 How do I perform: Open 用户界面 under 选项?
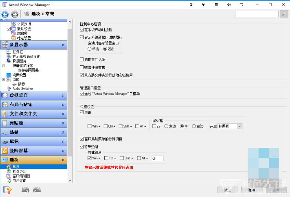tap(19, 181)
